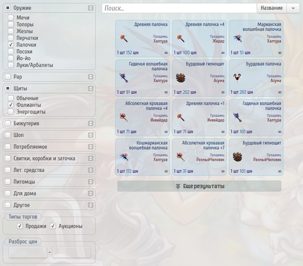
Task: Click the minimum price range field
Action: click(x=27, y=252)
